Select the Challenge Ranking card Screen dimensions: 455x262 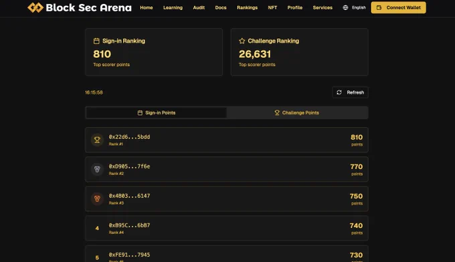[300, 52]
